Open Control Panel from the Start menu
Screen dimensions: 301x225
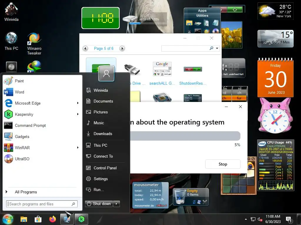[105, 168]
